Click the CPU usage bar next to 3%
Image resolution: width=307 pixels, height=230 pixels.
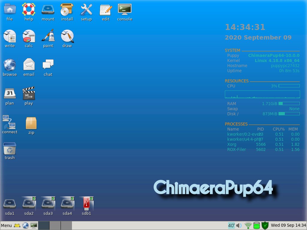(x=289, y=86)
